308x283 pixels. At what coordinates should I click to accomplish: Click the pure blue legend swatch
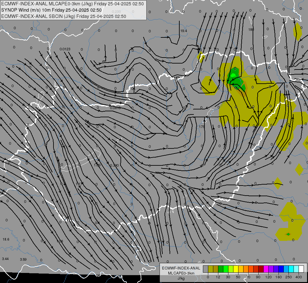(x=281, y=269)
